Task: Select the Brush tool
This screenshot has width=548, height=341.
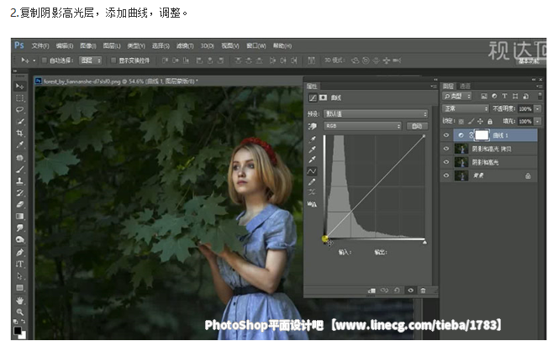Action: tap(19, 170)
